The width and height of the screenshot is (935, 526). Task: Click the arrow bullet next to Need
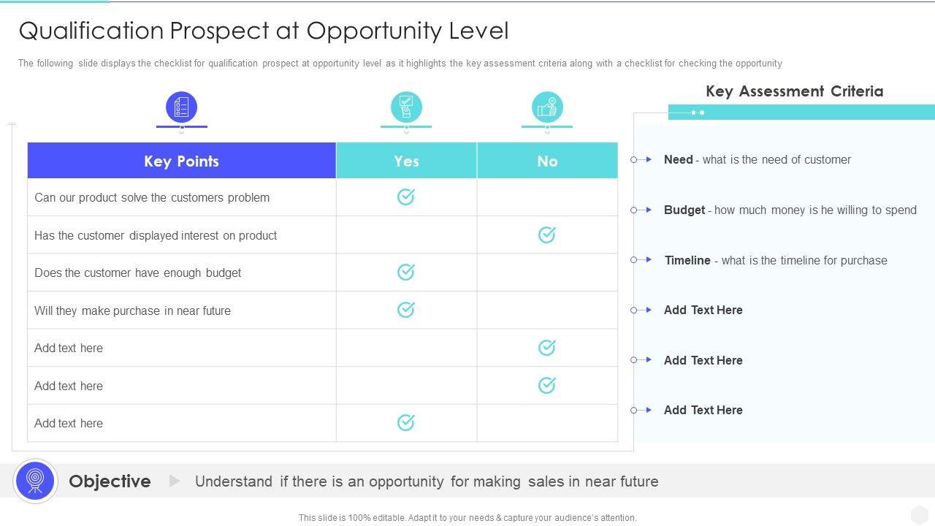[641, 159]
